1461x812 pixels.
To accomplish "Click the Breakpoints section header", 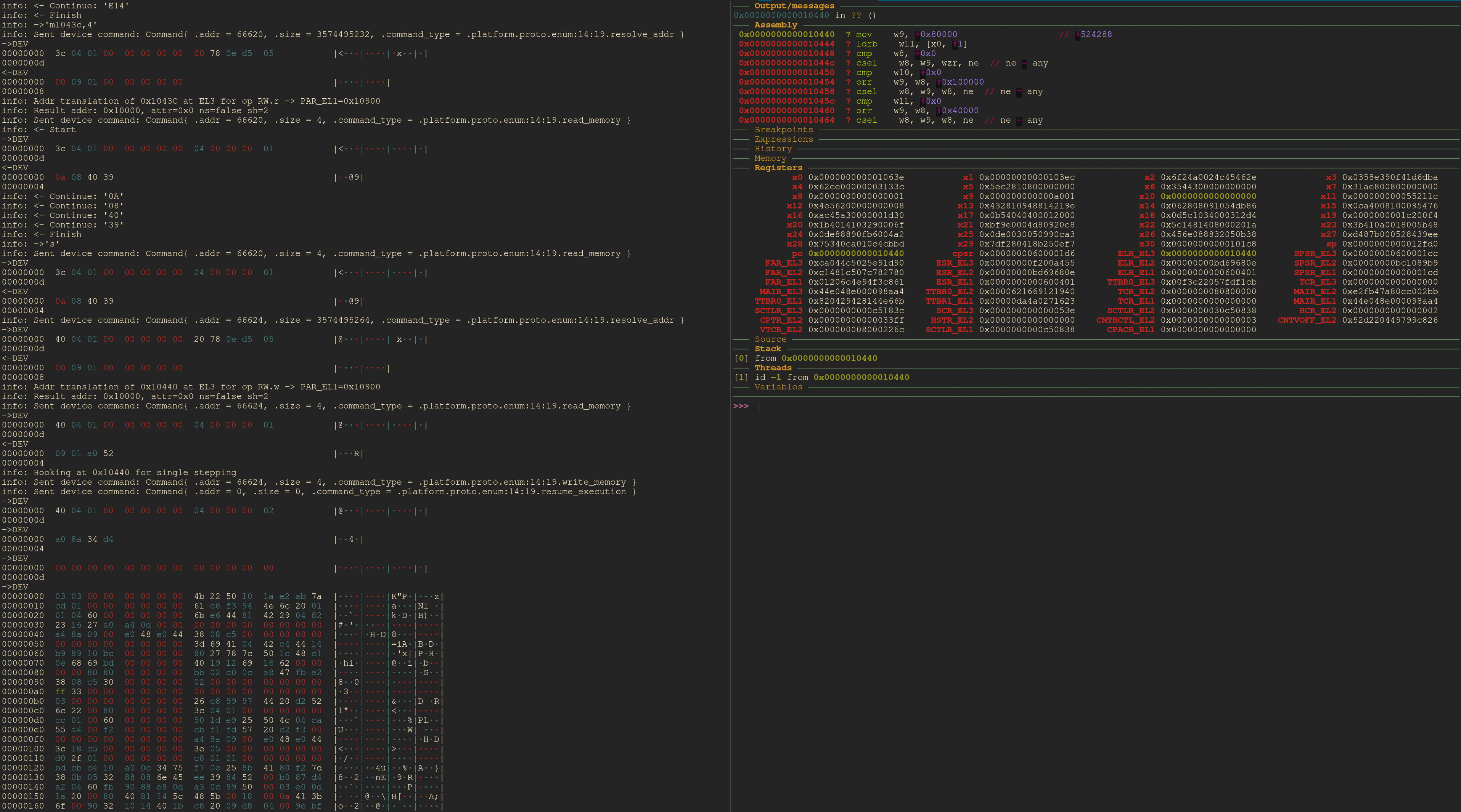I will pyautogui.click(x=783, y=130).
